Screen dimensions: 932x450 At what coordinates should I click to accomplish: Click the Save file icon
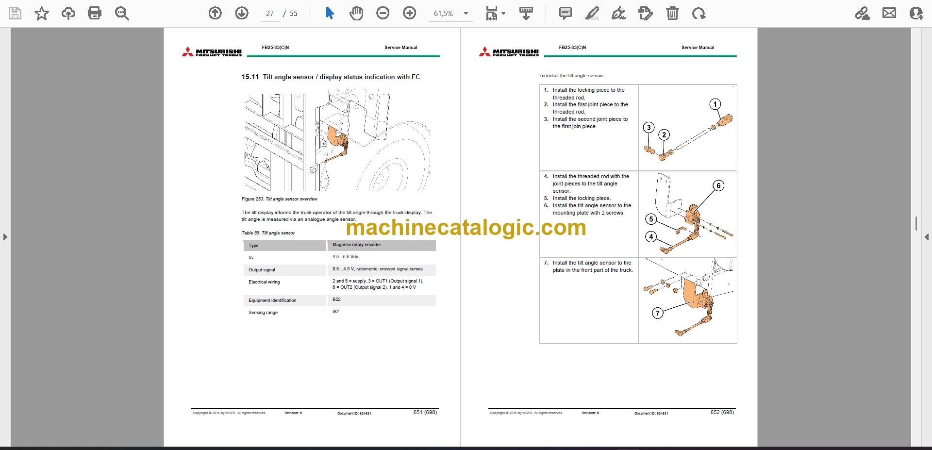click(x=16, y=13)
